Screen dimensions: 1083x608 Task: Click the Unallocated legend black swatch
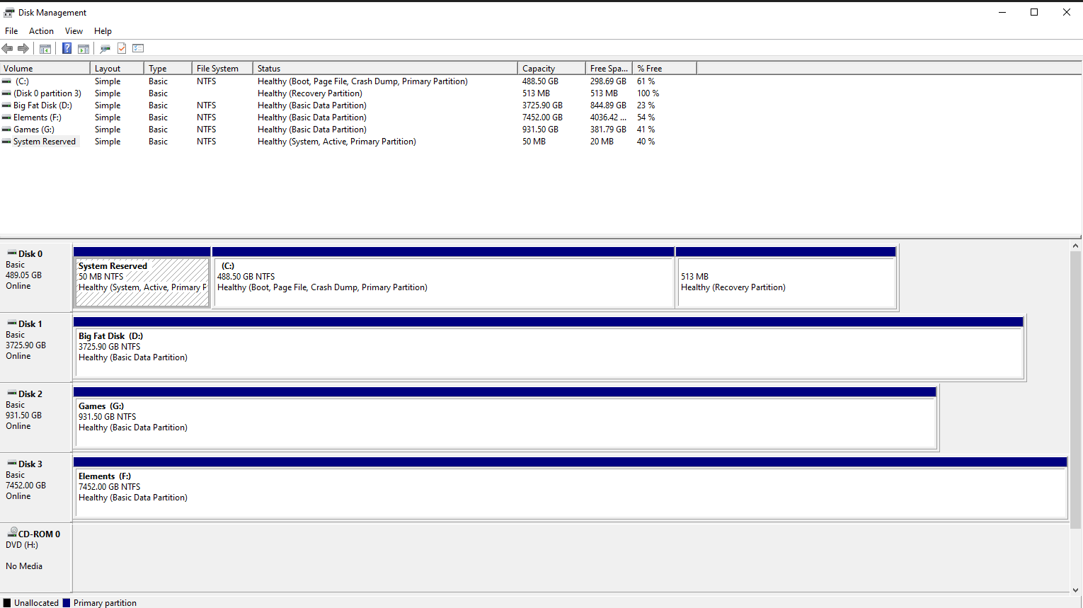(x=7, y=603)
